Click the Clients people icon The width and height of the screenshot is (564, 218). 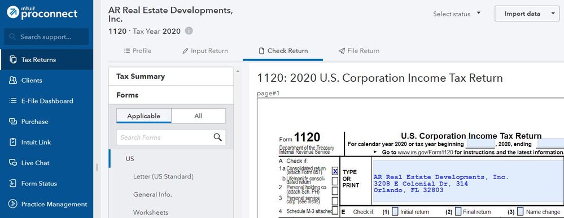coord(13,80)
